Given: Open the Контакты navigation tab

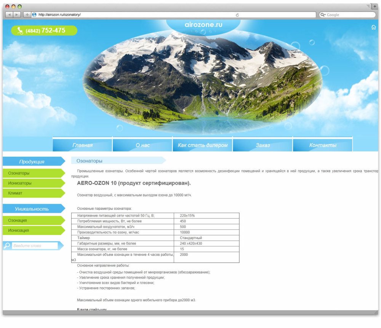Looking at the screenshot, I should tap(322, 145).
